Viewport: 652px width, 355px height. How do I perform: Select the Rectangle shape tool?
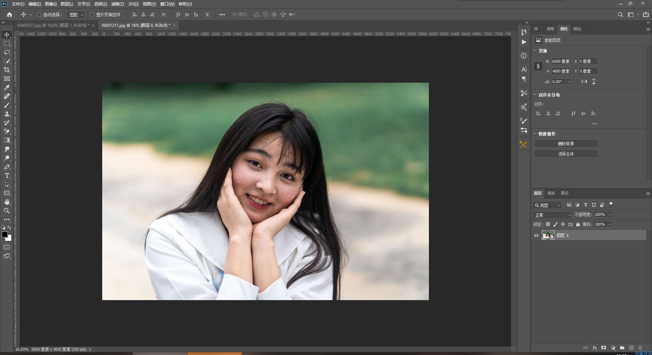(7, 193)
